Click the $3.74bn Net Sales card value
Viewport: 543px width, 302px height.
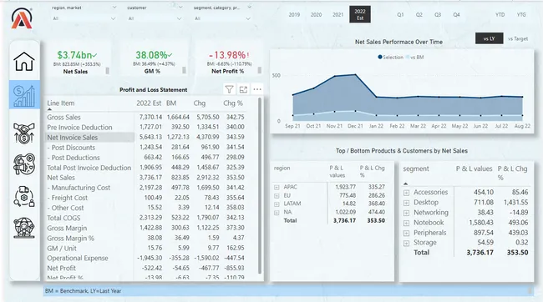click(x=75, y=55)
